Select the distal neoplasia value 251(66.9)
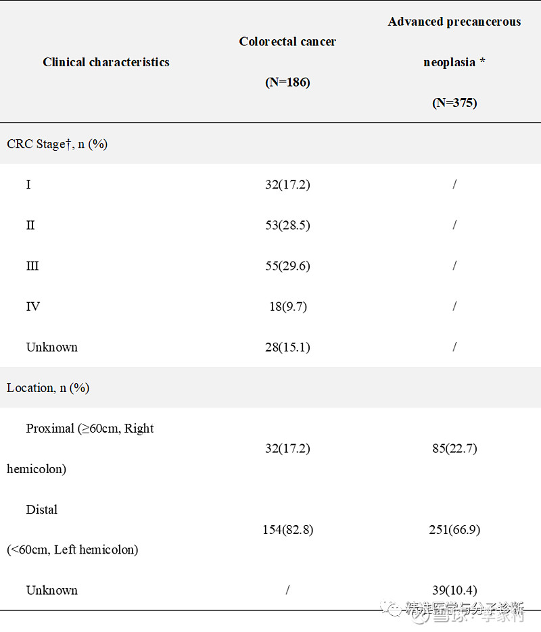 pos(454,529)
